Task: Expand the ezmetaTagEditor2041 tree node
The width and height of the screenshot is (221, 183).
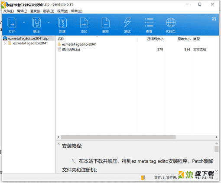Action: pyautogui.click(x=5, y=43)
